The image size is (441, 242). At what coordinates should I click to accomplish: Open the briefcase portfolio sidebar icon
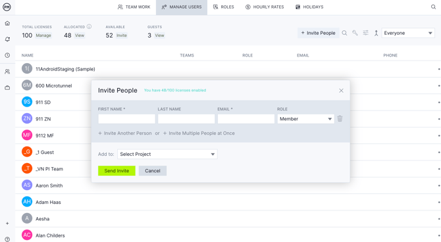point(7,87)
